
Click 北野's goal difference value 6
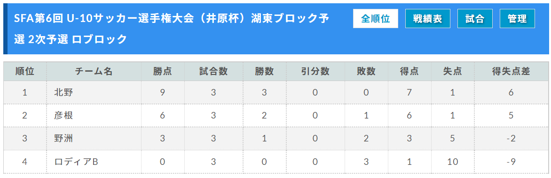pos(511,92)
